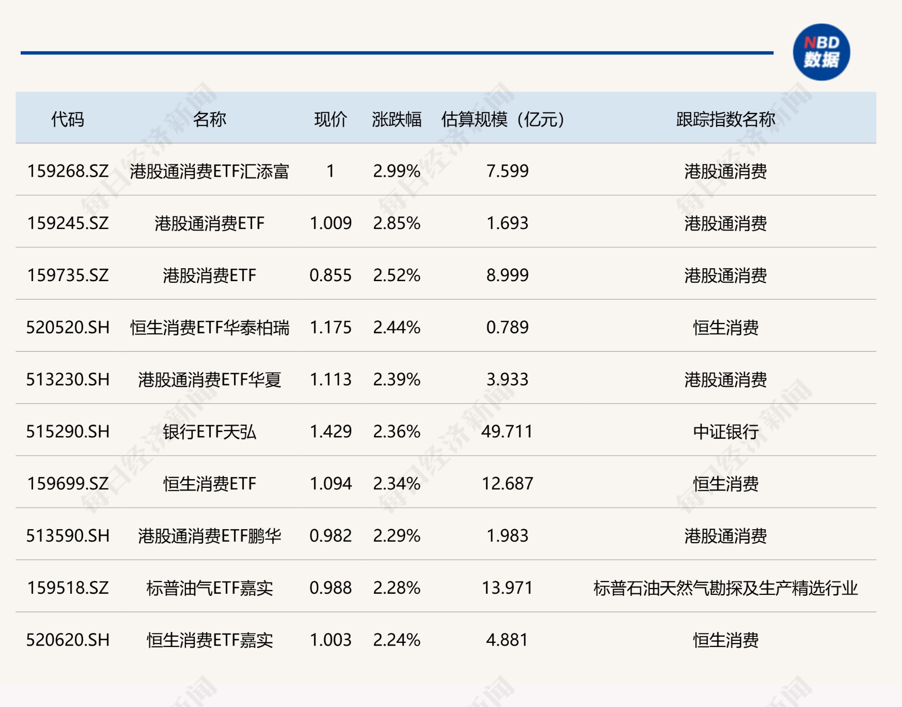Click the 4.881 scale value
The width and height of the screenshot is (902, 707).
[x=507, y=640]
